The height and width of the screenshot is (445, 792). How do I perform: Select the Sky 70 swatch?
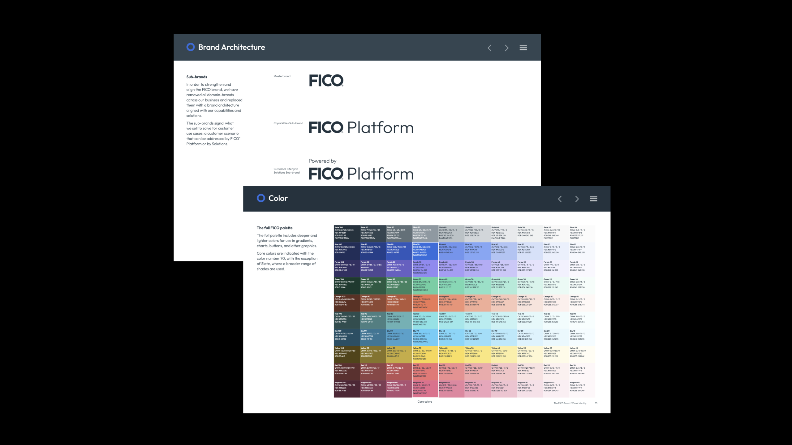tap(425, 338)
